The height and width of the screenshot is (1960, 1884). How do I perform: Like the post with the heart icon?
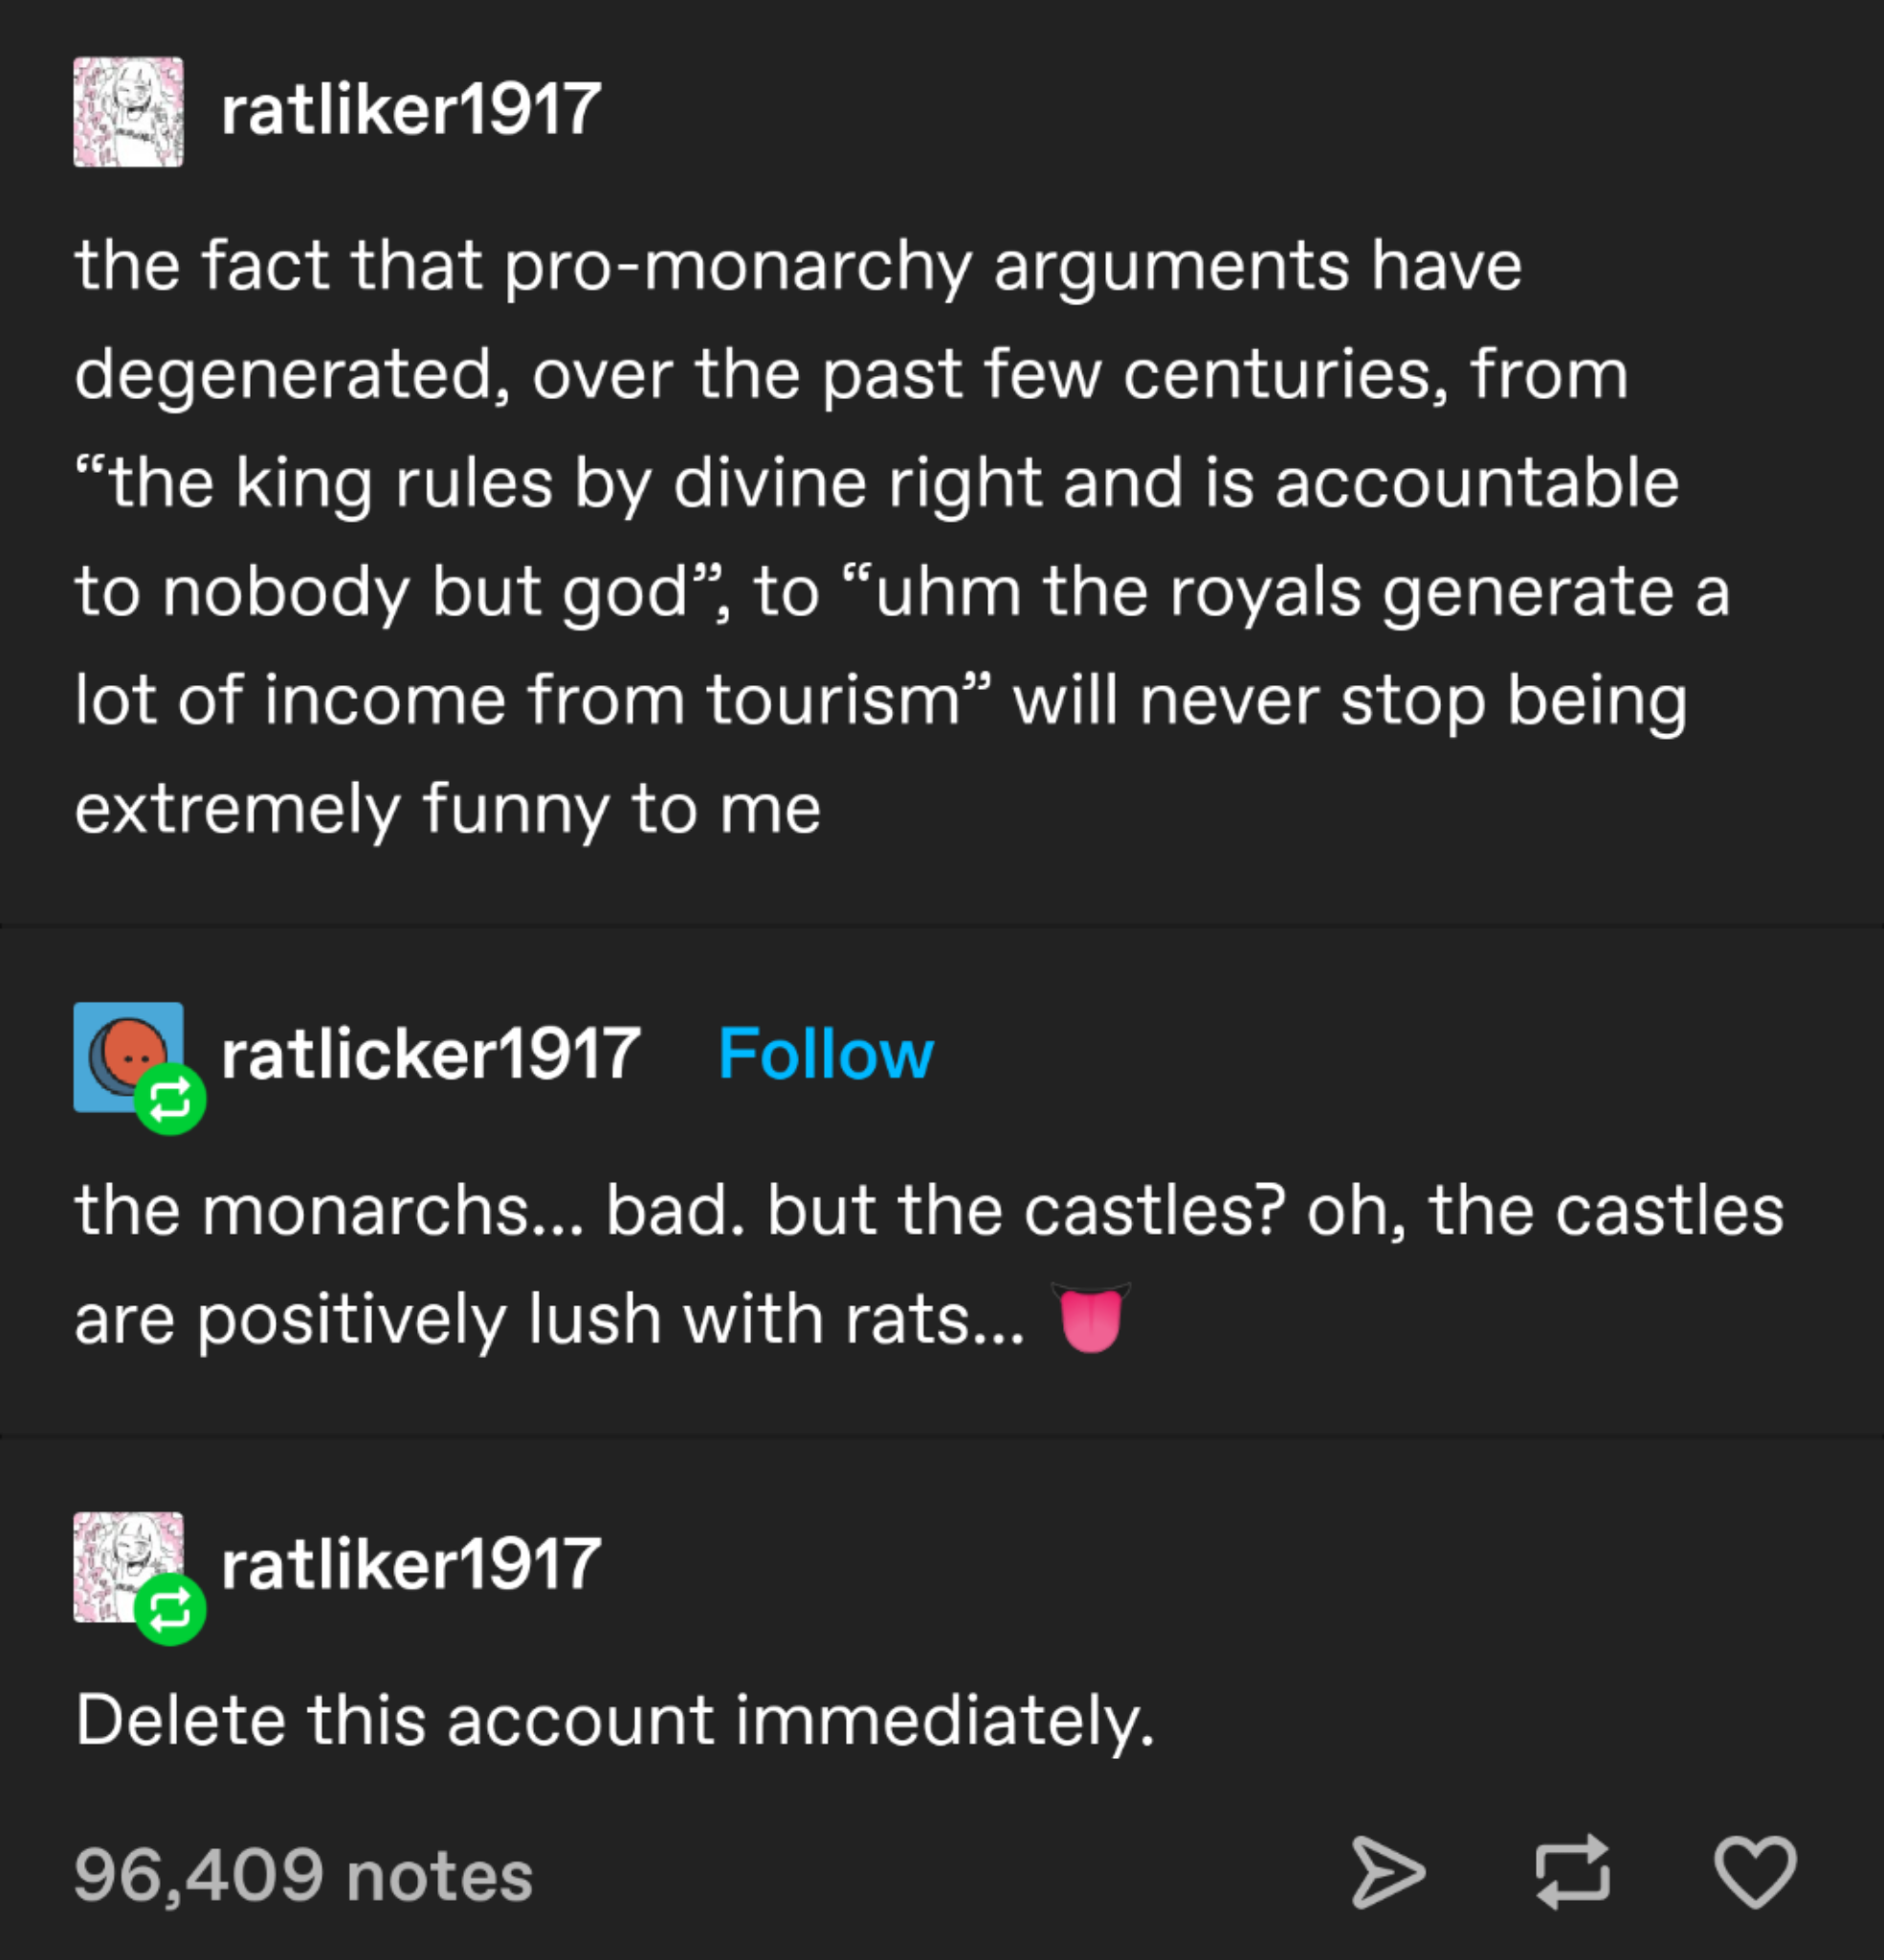click(1755, 1871)
